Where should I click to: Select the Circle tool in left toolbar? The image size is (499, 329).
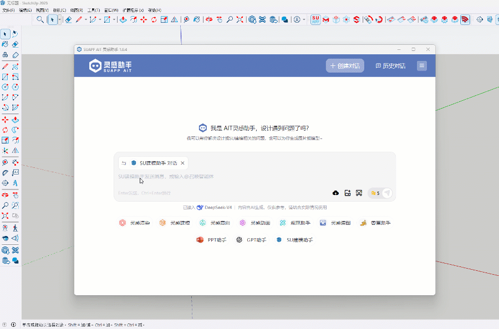[x=5, y=87]
